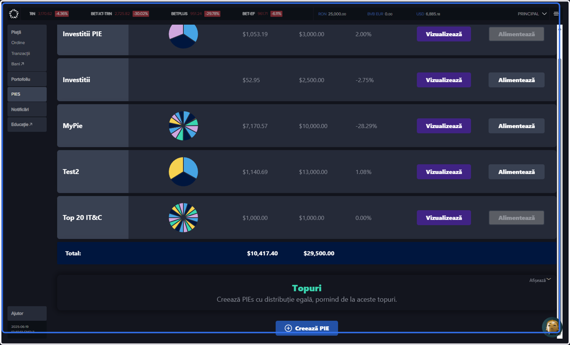Click the total invested $29,500.00
Viewport: 570px width, 345px height.
pos(319,253)
